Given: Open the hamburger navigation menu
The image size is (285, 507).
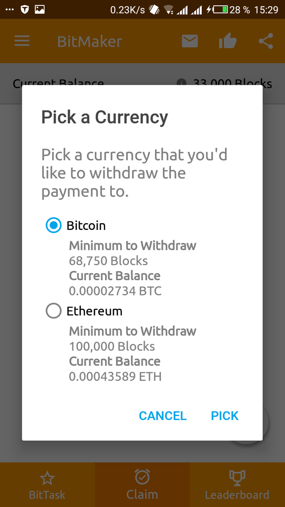Looking at the screenshot, I should coord(22,41).
